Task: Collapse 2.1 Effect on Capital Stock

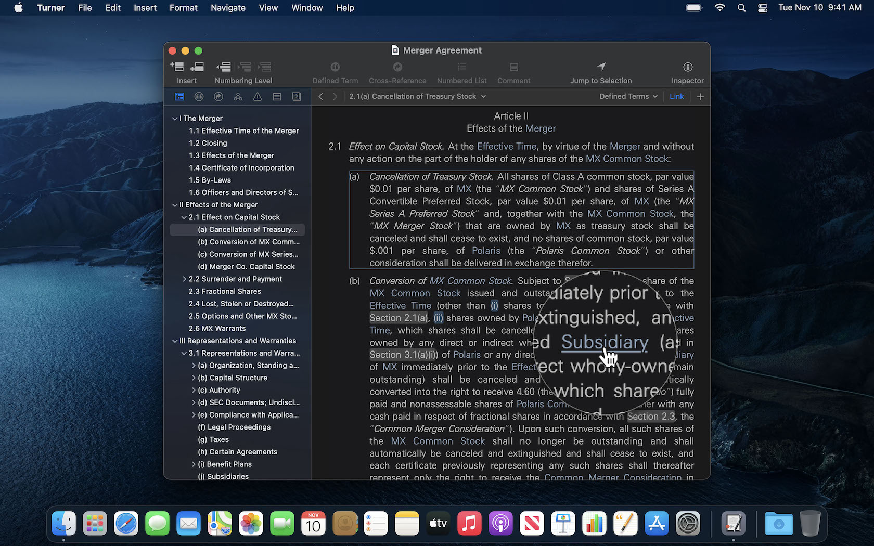Action: coord(184,217)
